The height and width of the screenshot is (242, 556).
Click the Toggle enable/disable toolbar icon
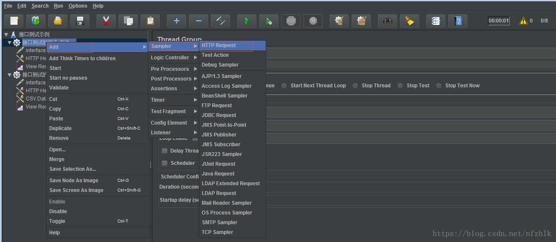(x=220, y=21)
